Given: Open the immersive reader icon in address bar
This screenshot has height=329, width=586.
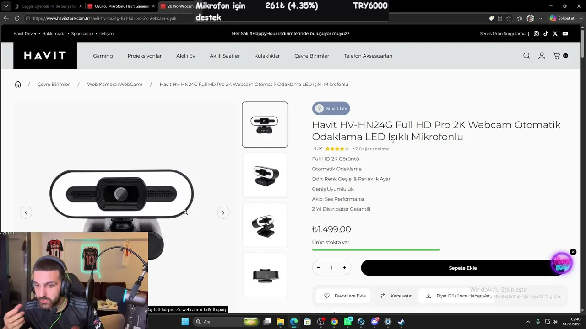Looking at the screenshot, I should [500, 18].
